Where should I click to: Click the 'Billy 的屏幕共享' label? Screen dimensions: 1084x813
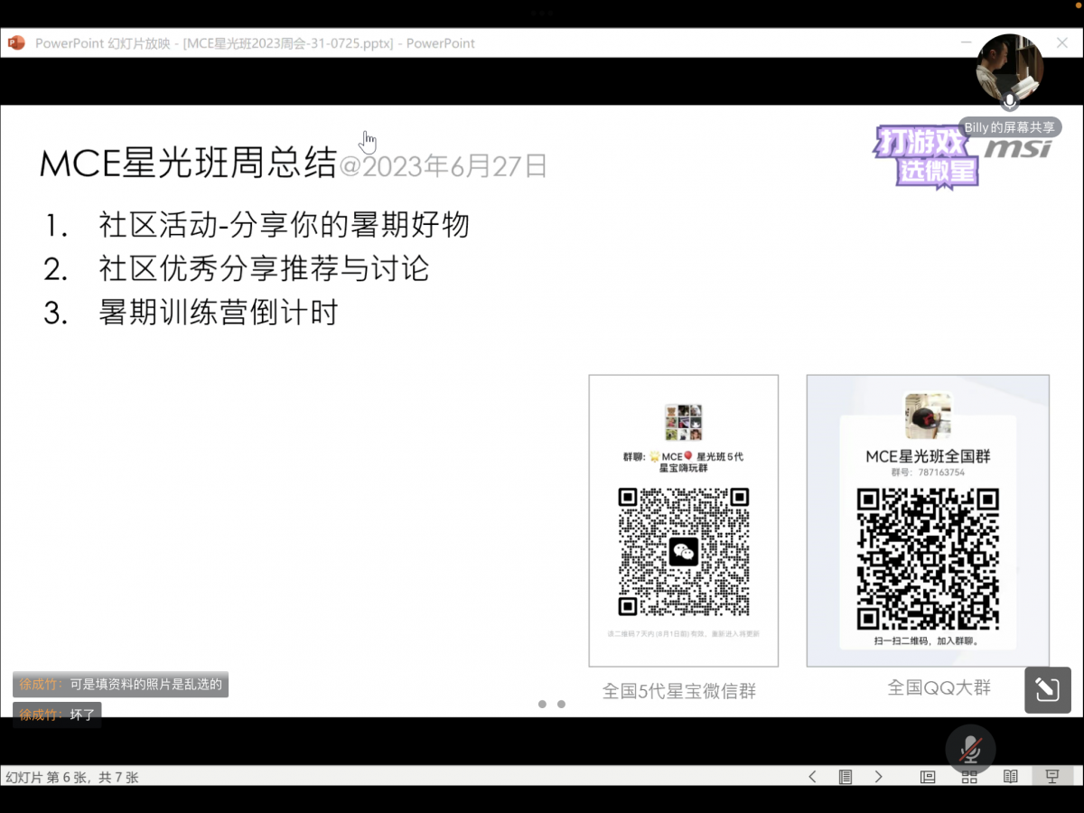point(1009,127)
